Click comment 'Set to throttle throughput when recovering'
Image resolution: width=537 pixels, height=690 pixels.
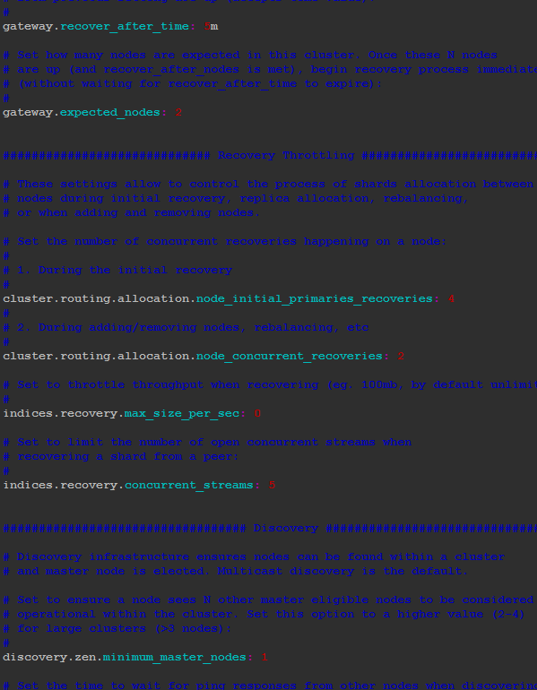click(x=168, y=385)
